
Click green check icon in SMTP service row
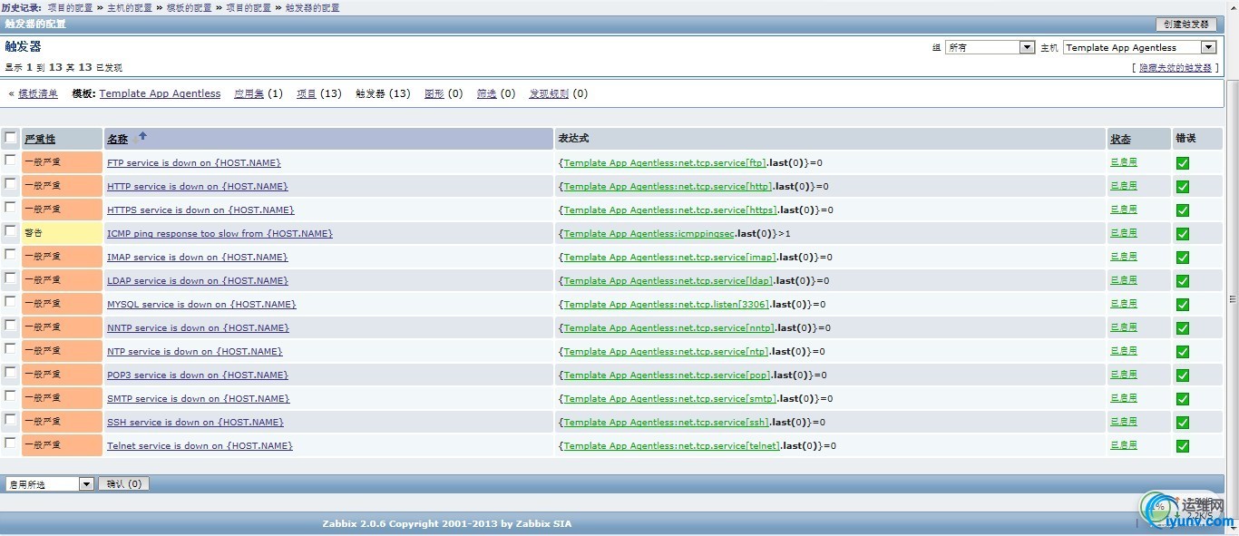tap(1182, 399)
